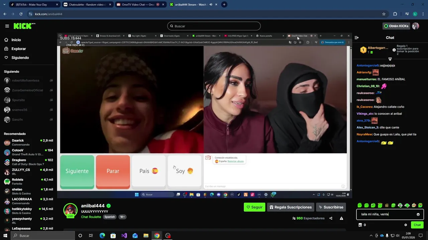Reload the page
This screenshot has height=240, width=428.
coord(21,14)
